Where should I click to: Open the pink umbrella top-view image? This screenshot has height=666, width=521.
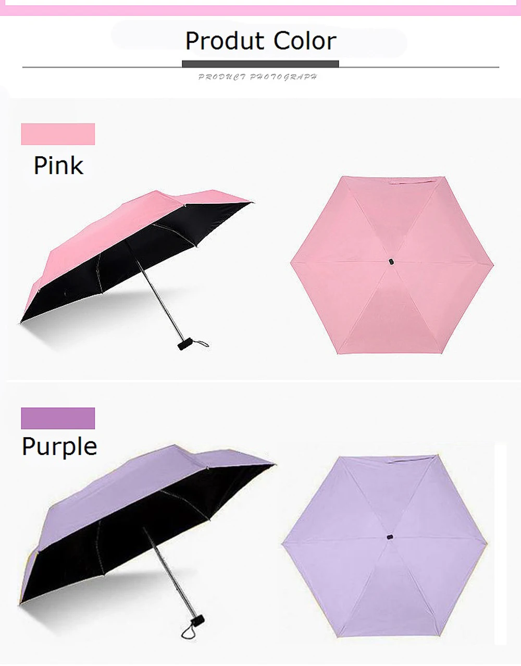(392, 265)
